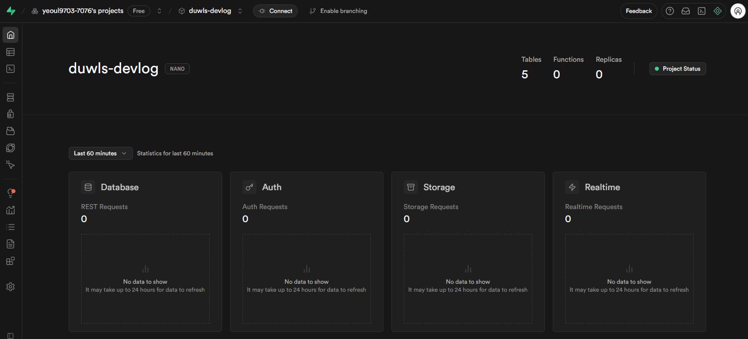Click the empty chart area in Auth card

(x=307, y=279)
